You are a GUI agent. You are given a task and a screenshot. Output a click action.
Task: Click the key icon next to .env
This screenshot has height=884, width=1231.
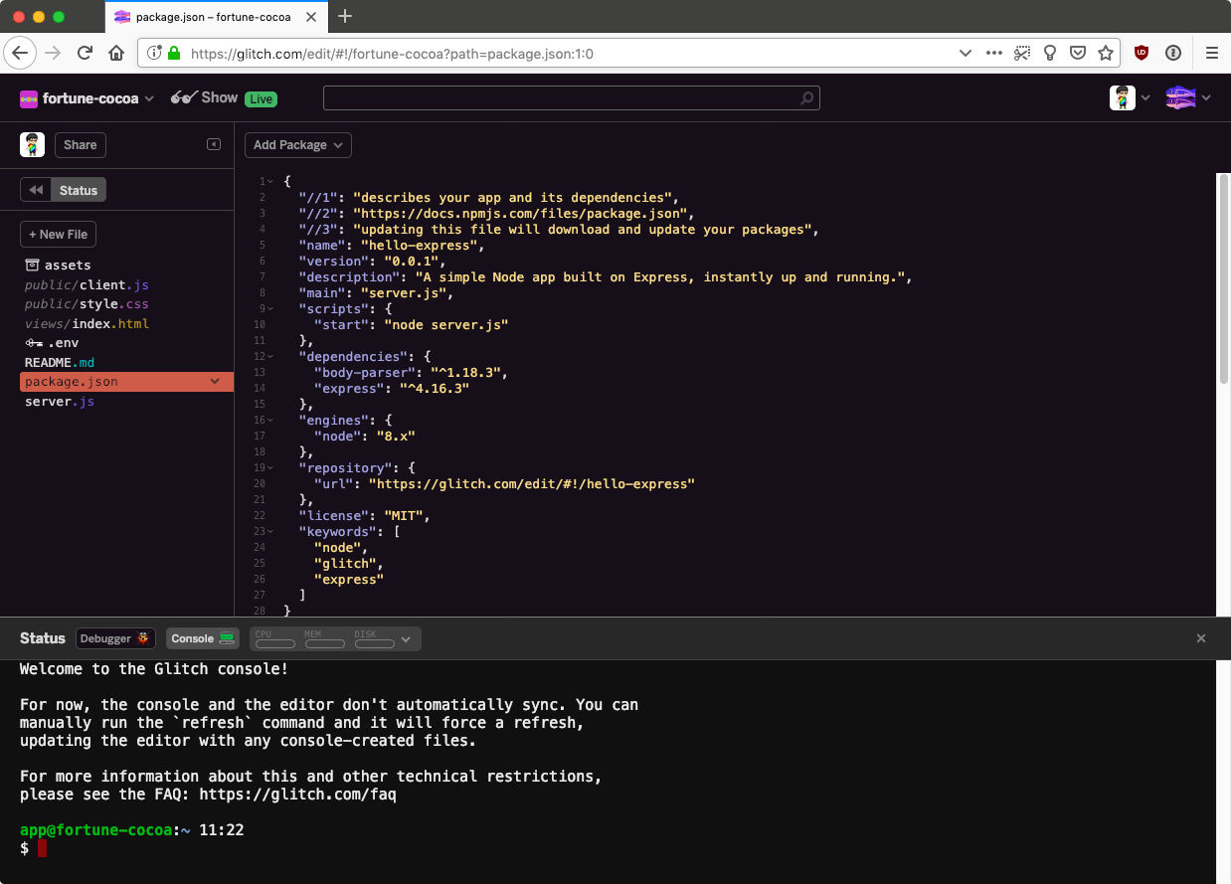[x=34, y=343]
